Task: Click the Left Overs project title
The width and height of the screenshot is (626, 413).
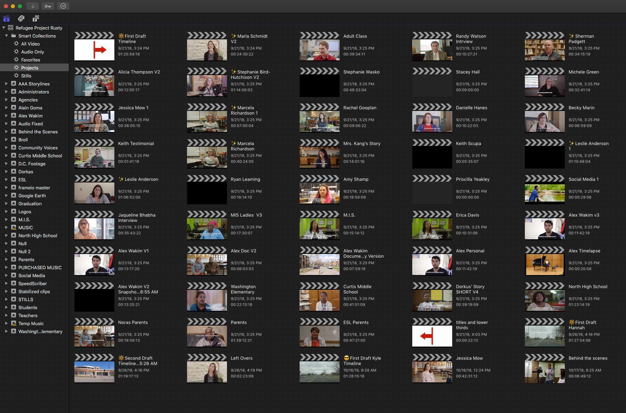Action: tap(242, 358)
